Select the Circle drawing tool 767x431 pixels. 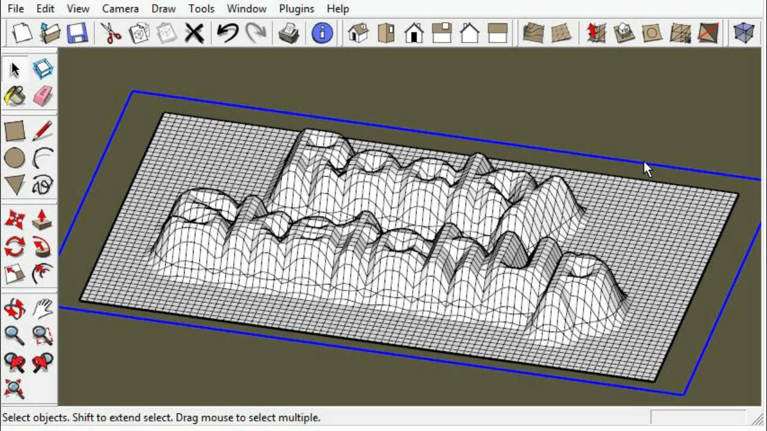15,159
